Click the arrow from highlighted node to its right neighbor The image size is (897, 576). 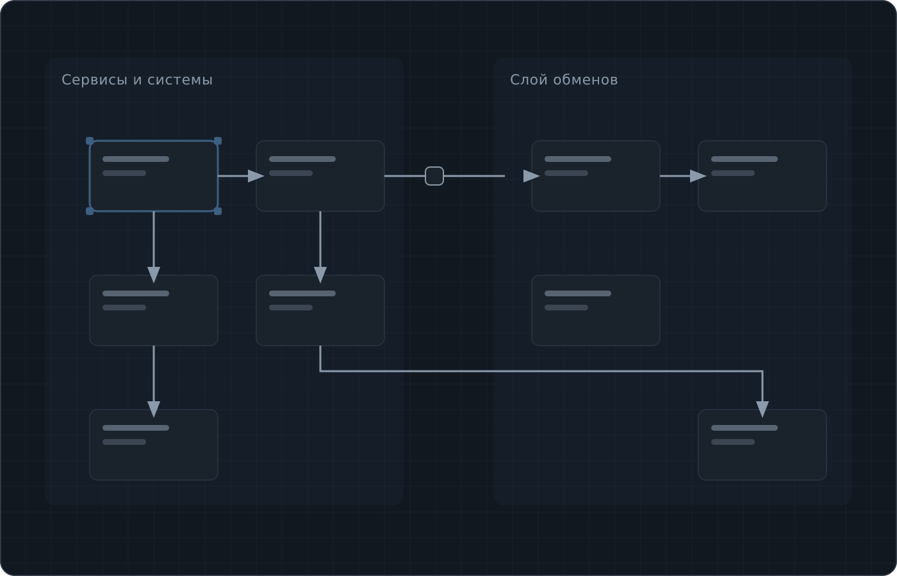241,176
